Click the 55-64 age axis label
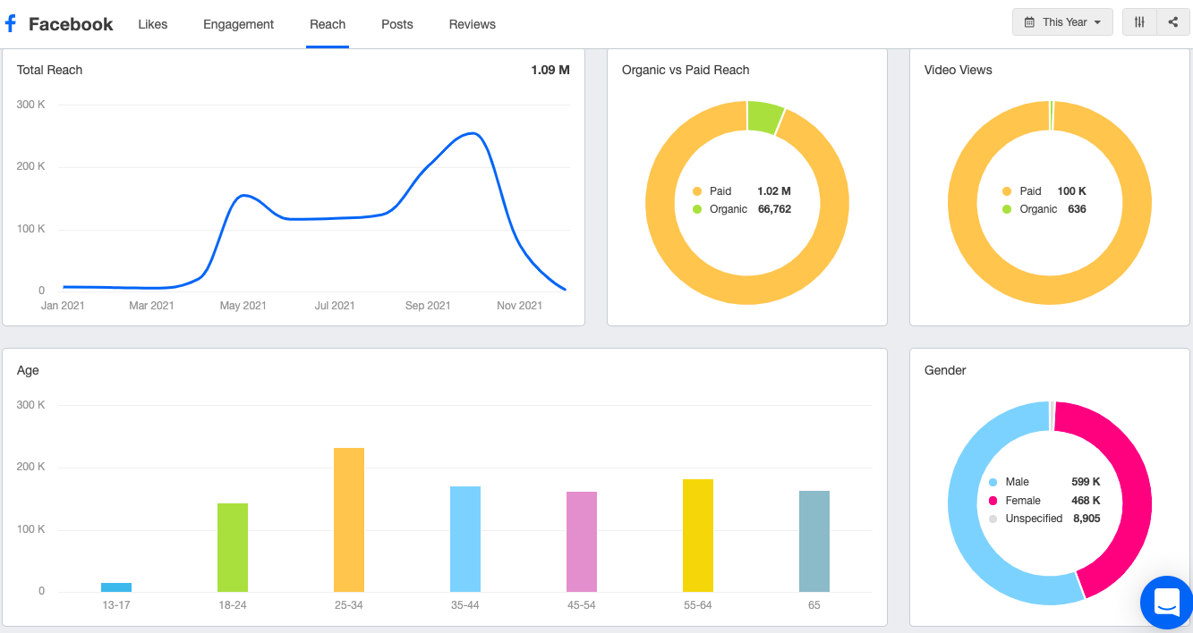The image size is (1193, 633). coord(698,605)
